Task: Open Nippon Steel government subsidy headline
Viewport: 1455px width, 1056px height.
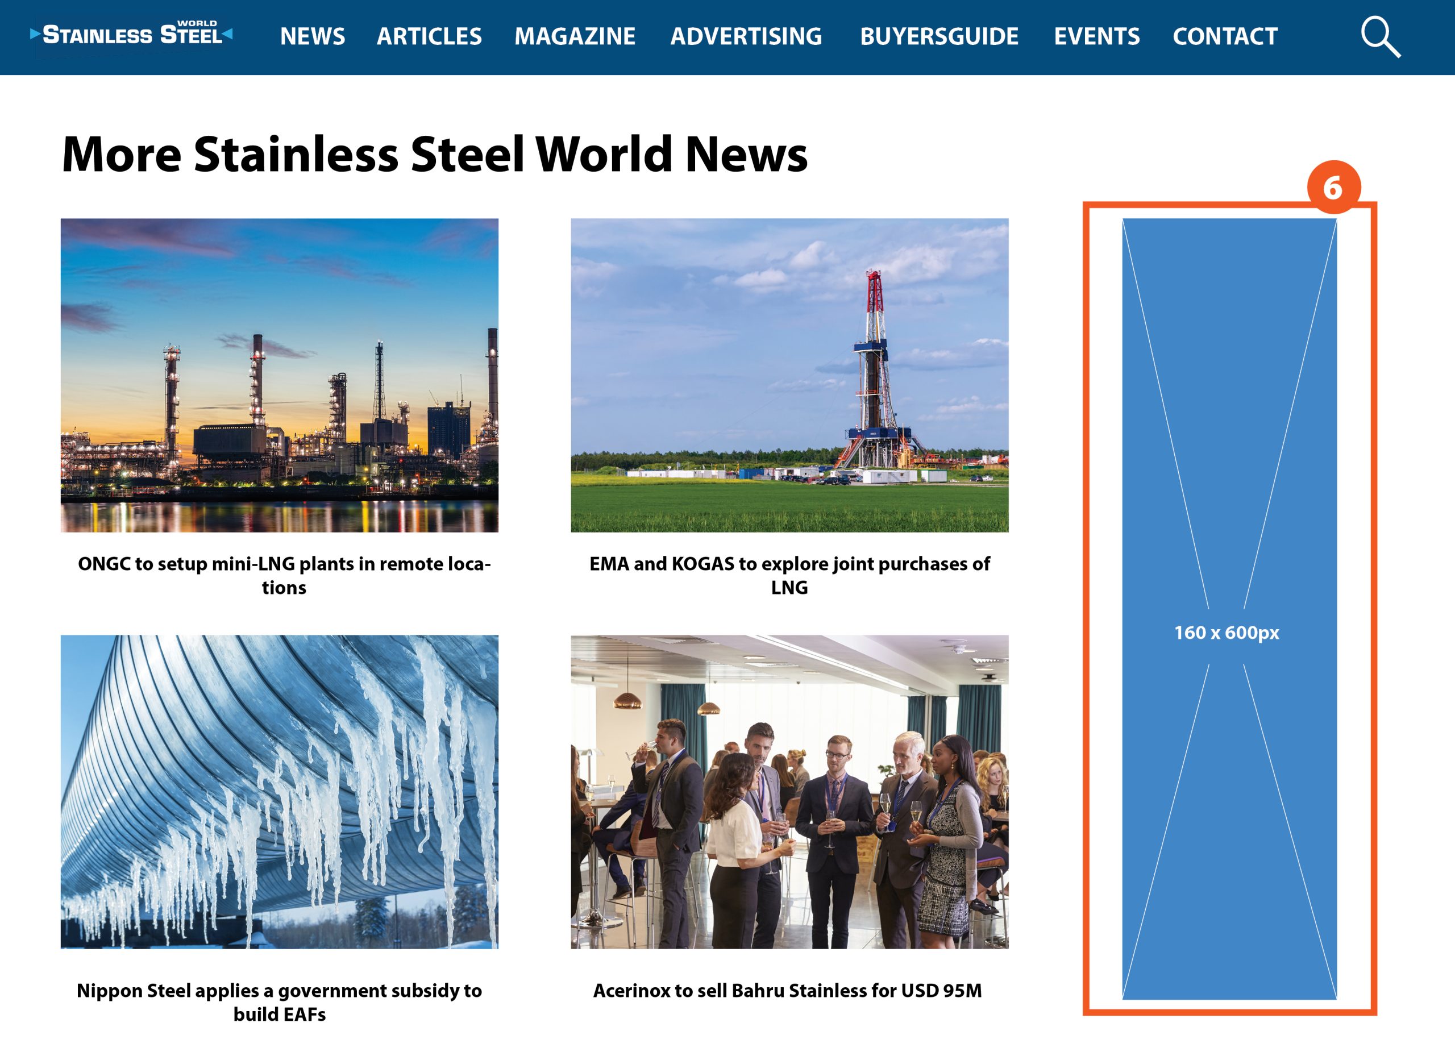Action: click(279, 1001)
